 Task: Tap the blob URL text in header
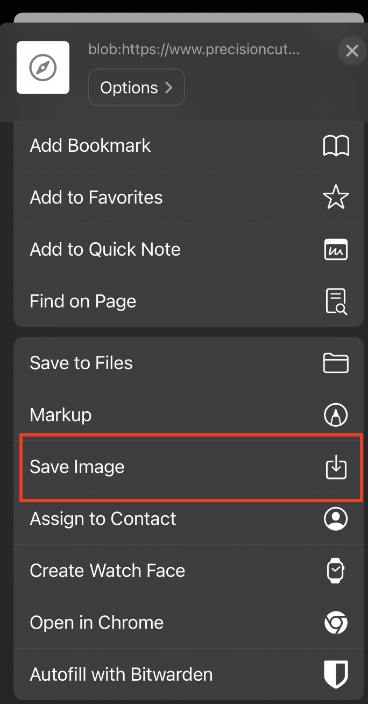tap(194, 50)
